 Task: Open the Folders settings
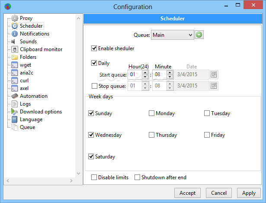[x=28, y=57]
